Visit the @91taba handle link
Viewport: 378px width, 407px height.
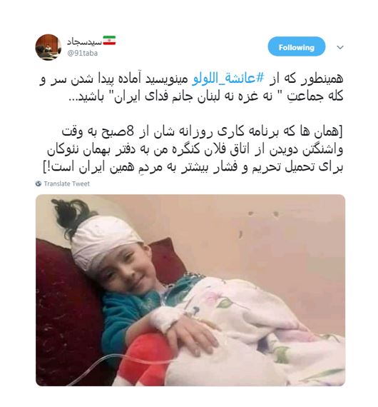pyautogui.click(x=83, y=54)
